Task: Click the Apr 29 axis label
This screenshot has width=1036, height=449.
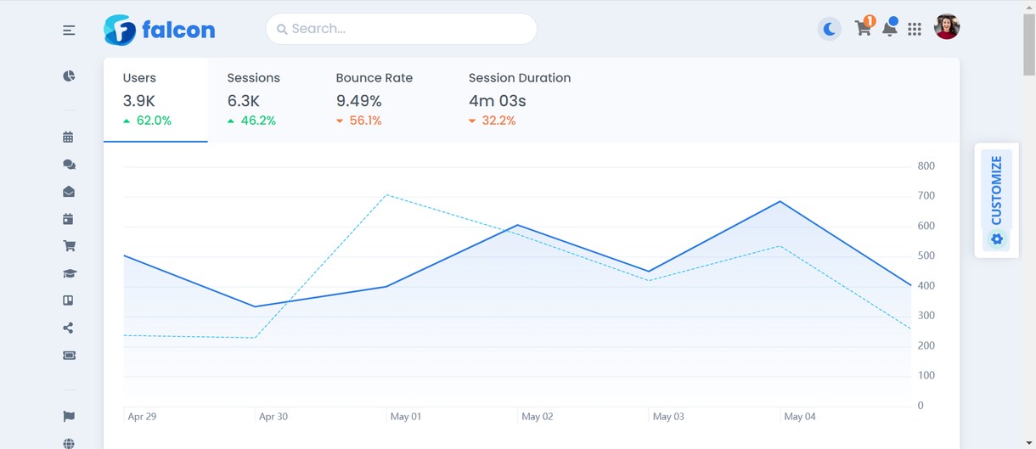Action: pos(142,417)
